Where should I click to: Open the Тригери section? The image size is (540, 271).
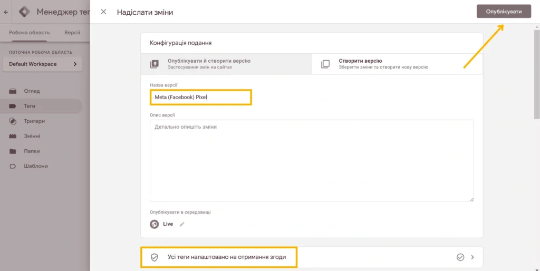click(41, 121)
